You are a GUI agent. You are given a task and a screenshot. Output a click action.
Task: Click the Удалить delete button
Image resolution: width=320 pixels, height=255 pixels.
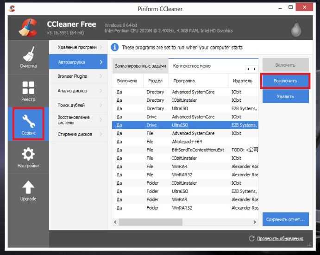click(x=285, y=96)
